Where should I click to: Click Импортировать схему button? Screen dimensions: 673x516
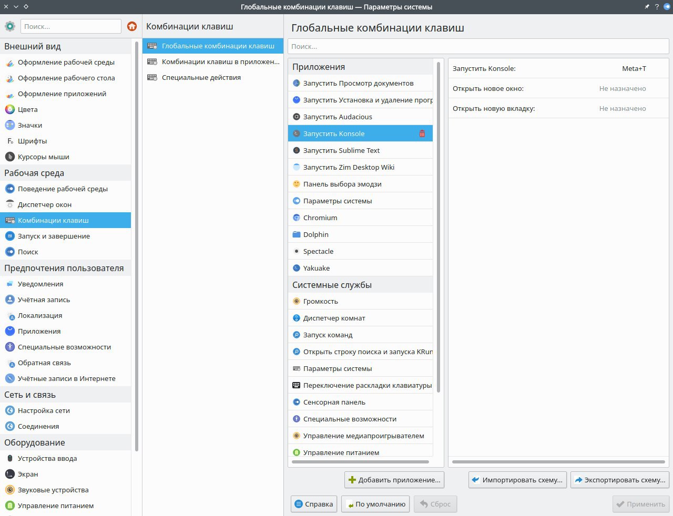coord(517,480)
